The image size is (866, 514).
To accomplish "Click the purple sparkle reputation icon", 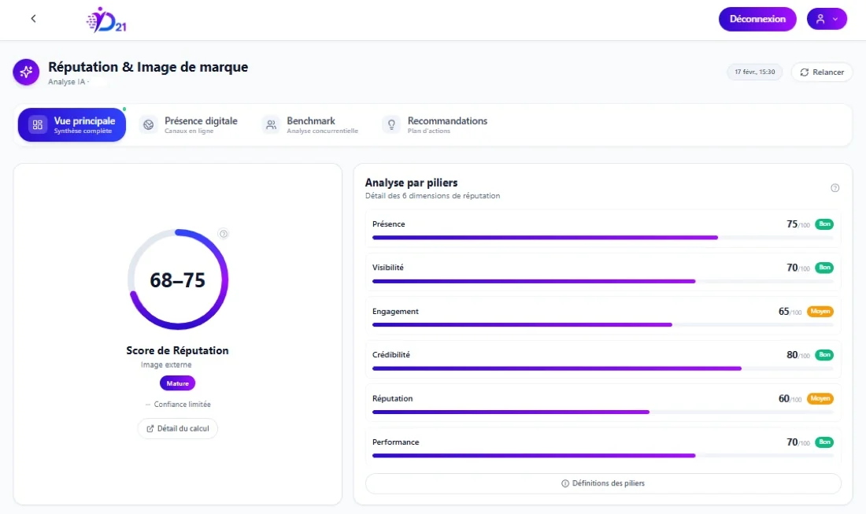I will coord(26,72).
